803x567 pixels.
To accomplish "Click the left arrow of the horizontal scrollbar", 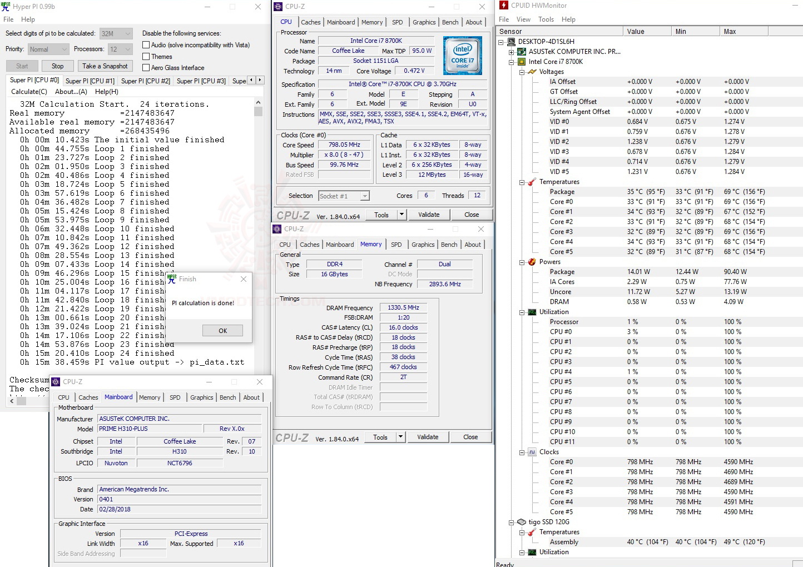I will pos(12,401).
